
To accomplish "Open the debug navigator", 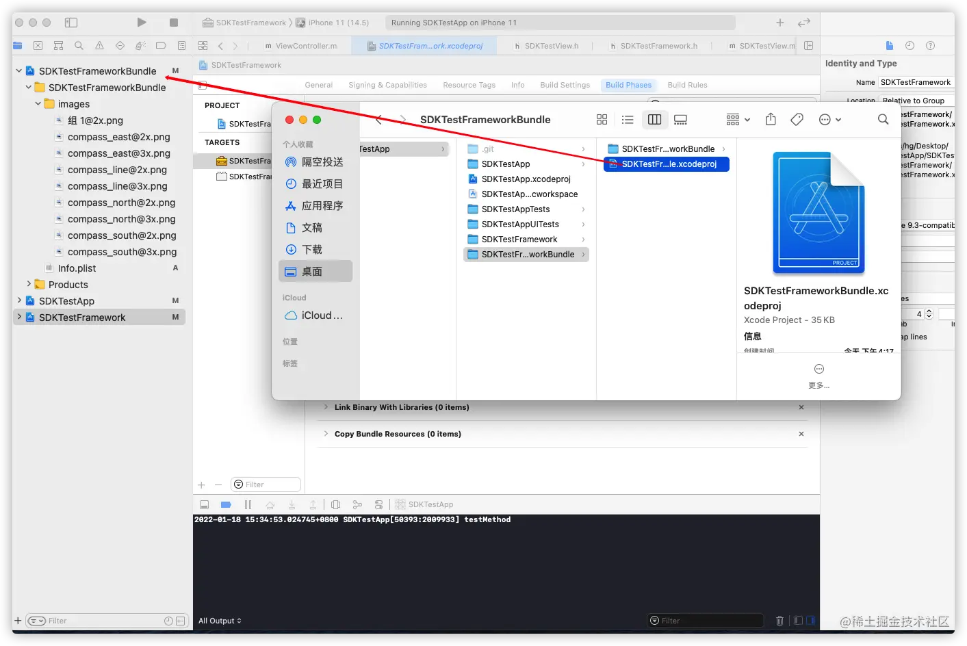I will coord(141,46).
